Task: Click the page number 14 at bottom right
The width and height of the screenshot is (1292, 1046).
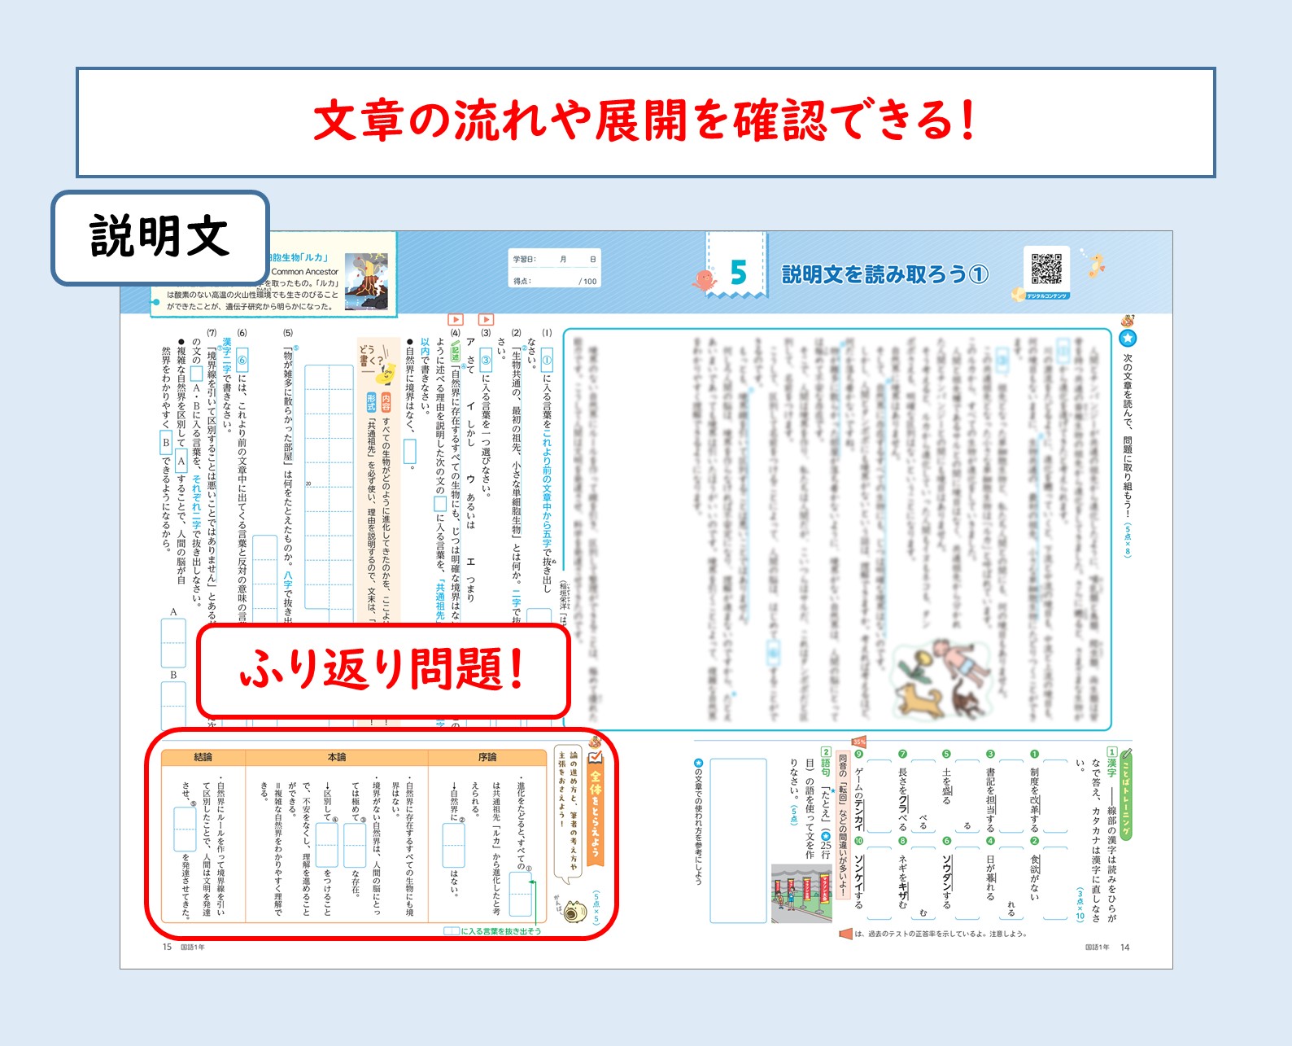Action: coord(1125,948)
